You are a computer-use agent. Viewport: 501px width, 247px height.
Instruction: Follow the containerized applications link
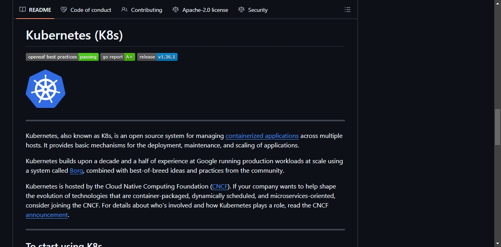coord(262,136)
